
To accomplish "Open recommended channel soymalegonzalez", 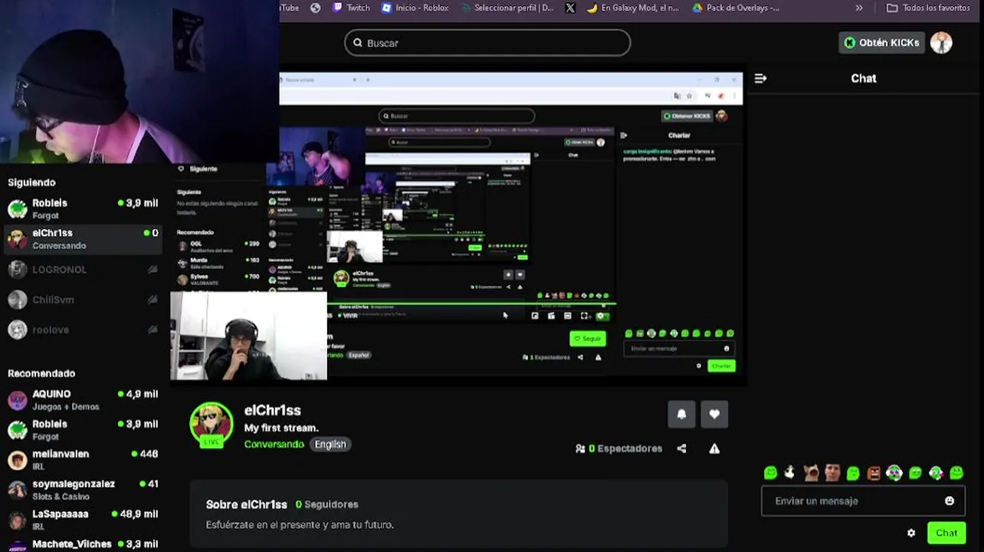I will coord(83,489).
